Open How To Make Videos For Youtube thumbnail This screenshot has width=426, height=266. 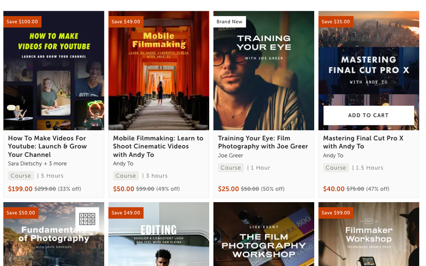coord(54,71)
